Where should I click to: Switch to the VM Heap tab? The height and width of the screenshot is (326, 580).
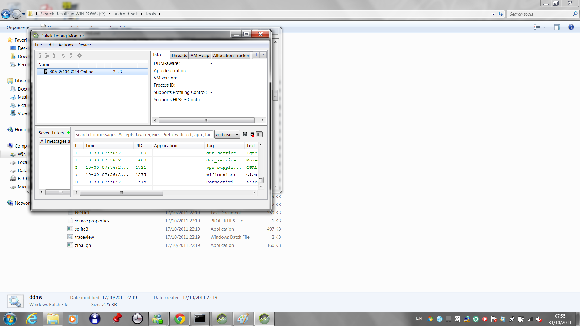(200, 56)
